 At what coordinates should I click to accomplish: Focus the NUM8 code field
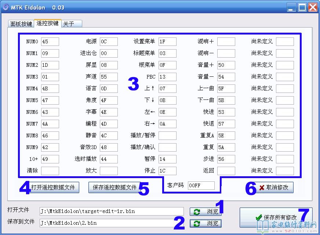click(50, 135)
